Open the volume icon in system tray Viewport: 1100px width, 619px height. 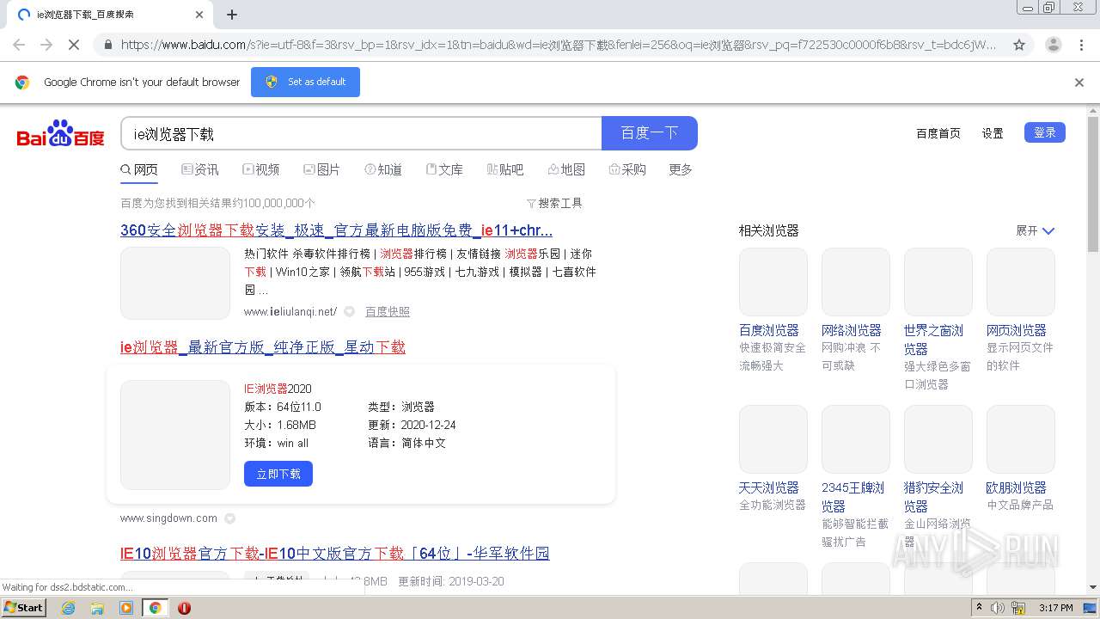click(x=997, y=608)
